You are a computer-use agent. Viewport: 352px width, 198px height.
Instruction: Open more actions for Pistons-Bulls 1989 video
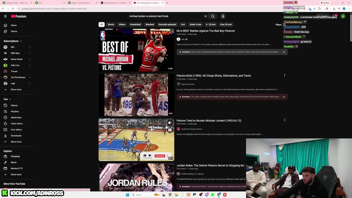click(285, 75)
